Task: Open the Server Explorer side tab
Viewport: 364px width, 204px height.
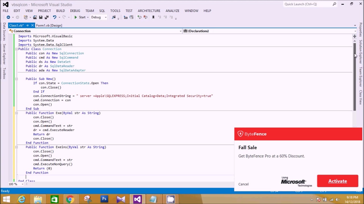Action: tap(4, 54)
